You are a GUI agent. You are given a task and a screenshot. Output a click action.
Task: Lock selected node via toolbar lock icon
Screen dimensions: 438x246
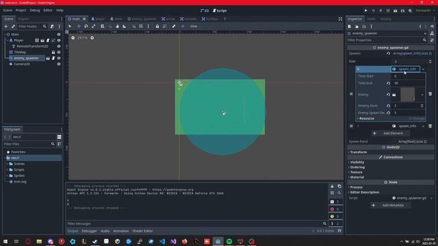[157, 26]
